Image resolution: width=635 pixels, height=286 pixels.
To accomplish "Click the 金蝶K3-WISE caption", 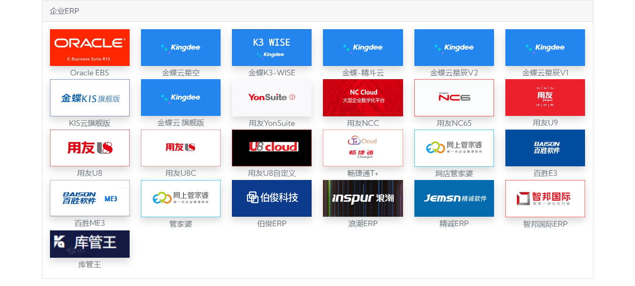I will click(272, 73).
